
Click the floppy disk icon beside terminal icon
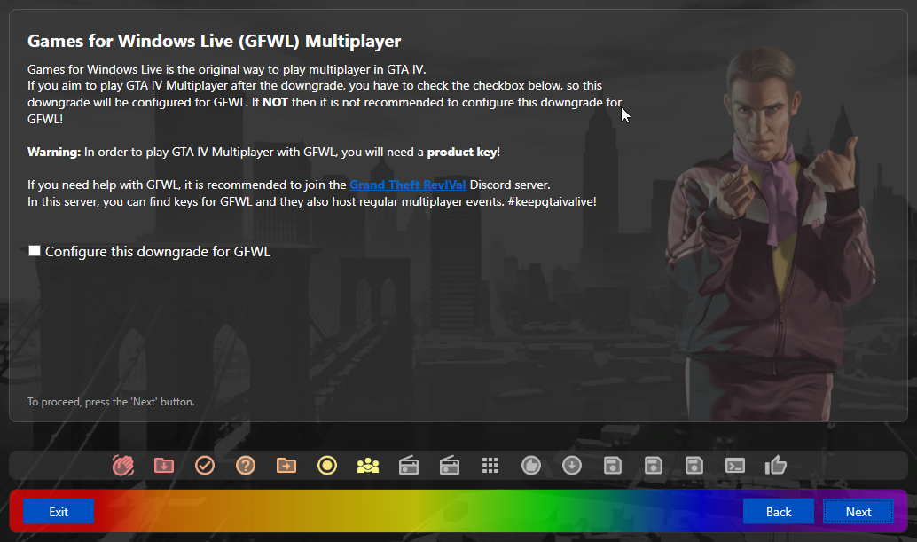[694, 466]
